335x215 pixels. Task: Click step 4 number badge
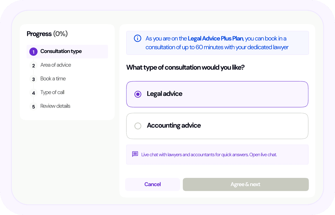(x=33, y=93)
